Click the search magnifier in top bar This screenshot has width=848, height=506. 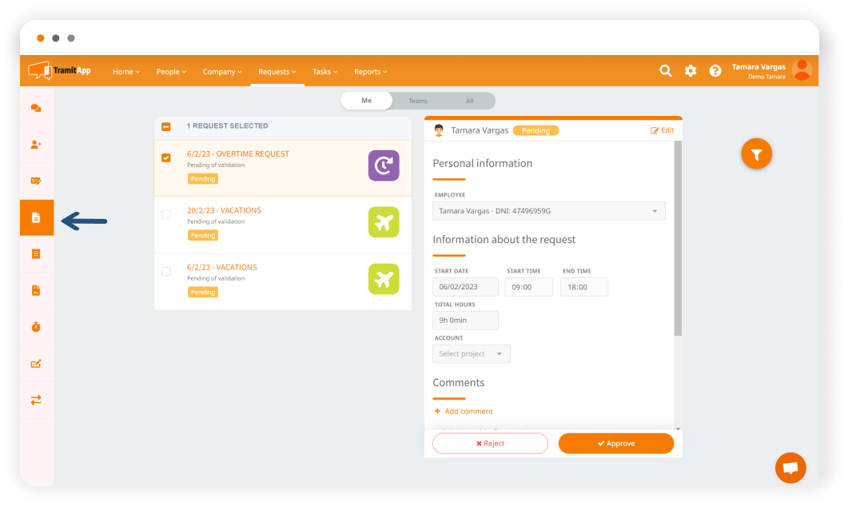coord(665,71)
